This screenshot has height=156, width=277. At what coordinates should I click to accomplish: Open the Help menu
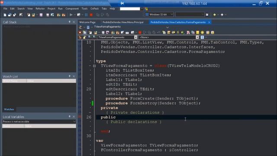click(x=112, y=9)
